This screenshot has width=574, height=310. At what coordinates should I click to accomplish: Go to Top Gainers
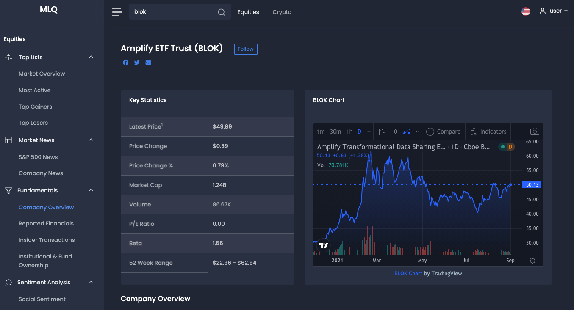click(x=36, y=107)
